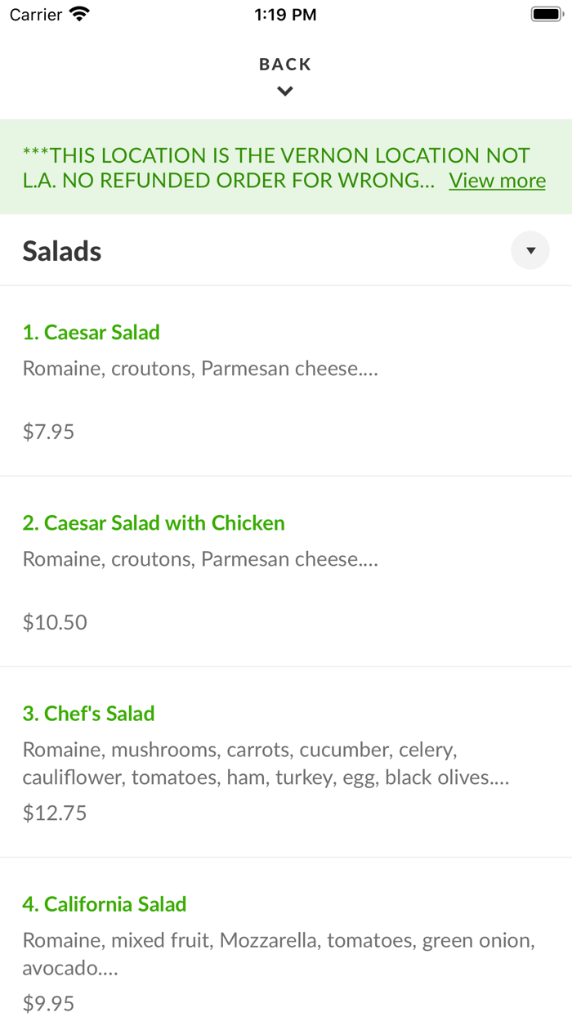The image size is (572, 1017).
Task: Tap the $12.75 price for Chef's Salad
Action: (x=54, y=812)
